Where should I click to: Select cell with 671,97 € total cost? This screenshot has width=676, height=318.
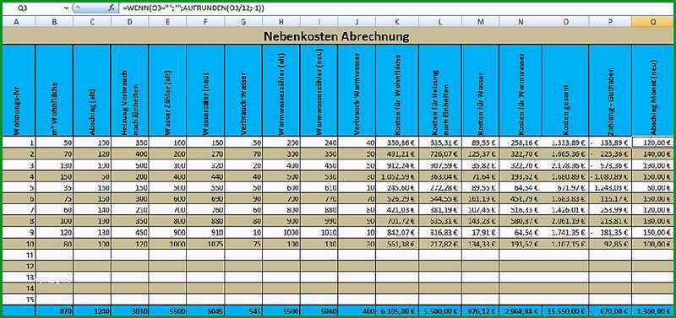(565, 187)
